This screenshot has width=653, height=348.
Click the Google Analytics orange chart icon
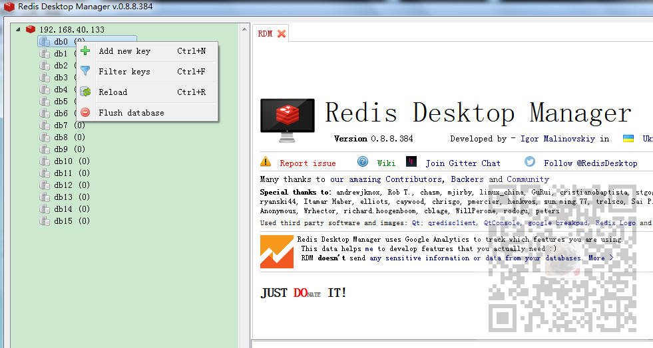[x=276, y=252]
